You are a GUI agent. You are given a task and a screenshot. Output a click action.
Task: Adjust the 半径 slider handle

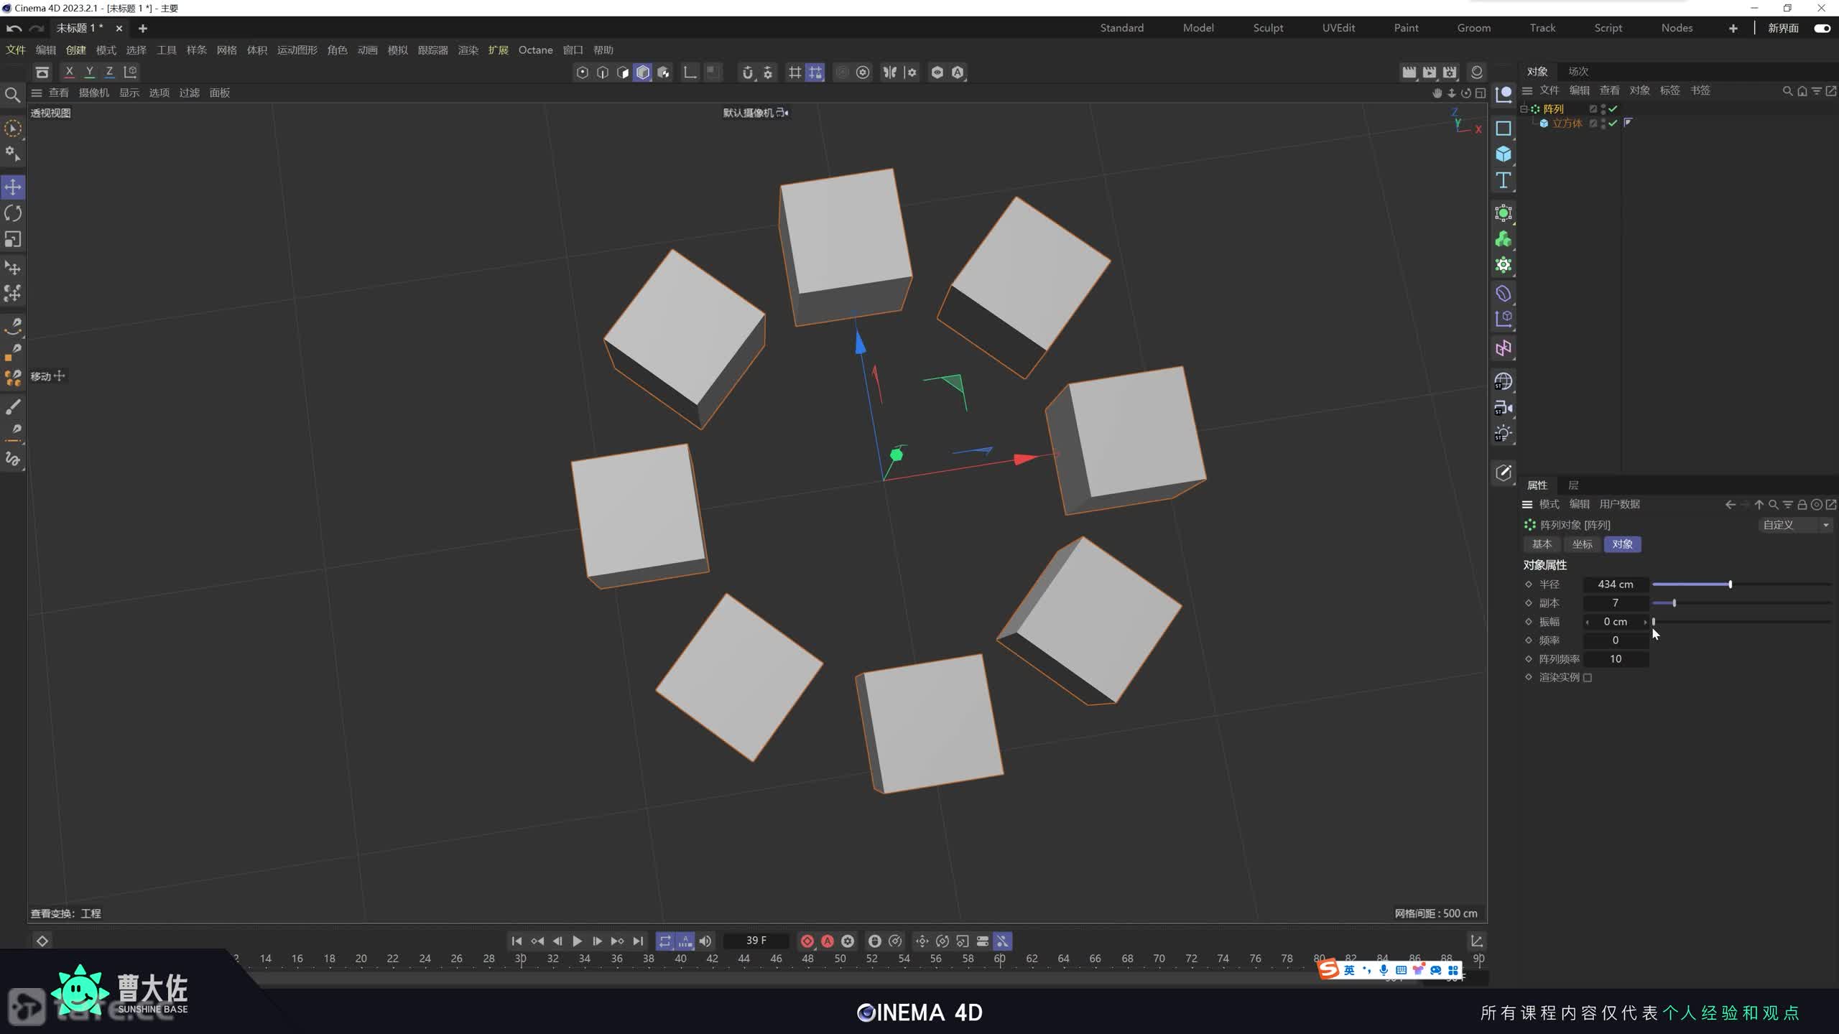1730,584
